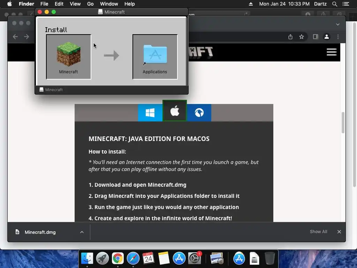This screenshot has height=268, width=357.
Task: Open Finder from the Dock
Action: pos(87,258)
